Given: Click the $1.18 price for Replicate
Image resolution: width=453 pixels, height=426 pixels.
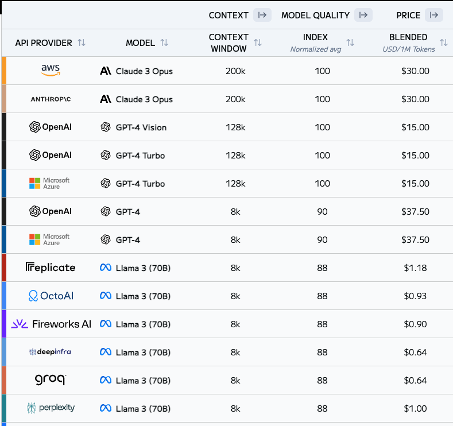Looking at the screenshot, I should tap(415, 268).
